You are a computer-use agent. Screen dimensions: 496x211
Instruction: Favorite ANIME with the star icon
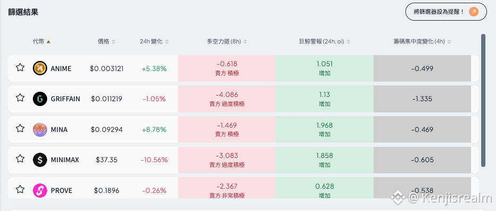pyautogui.click(x=20, y=67)
